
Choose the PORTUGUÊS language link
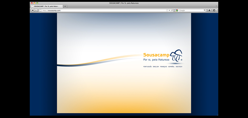click(147, 67)
